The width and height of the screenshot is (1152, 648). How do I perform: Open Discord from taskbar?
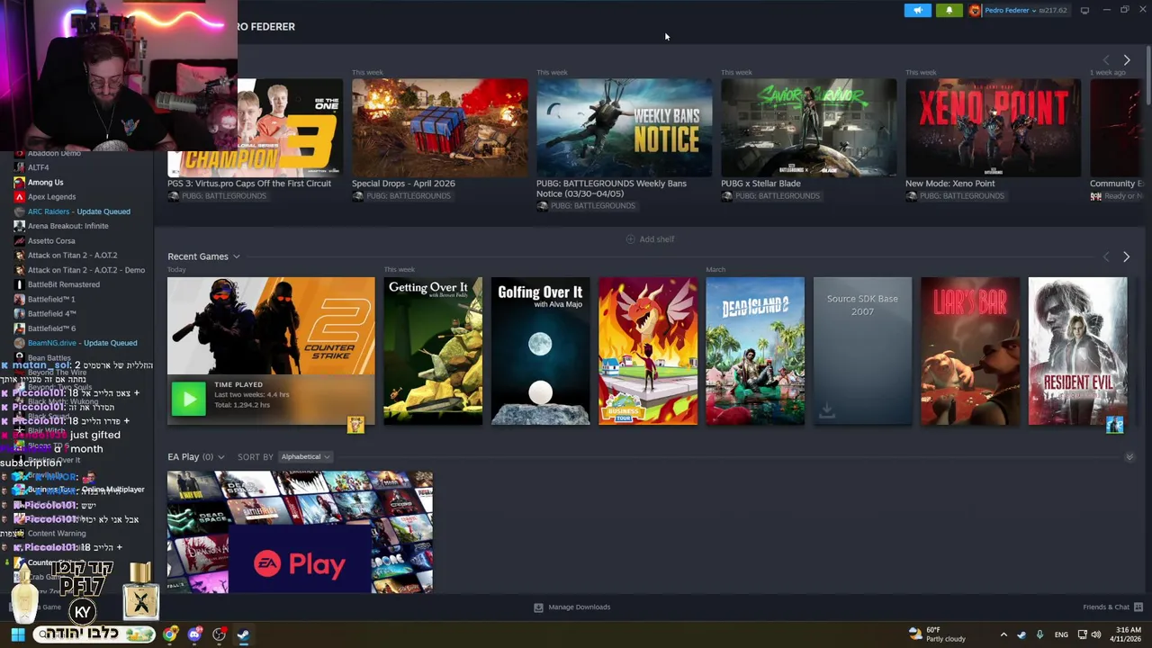194,634
